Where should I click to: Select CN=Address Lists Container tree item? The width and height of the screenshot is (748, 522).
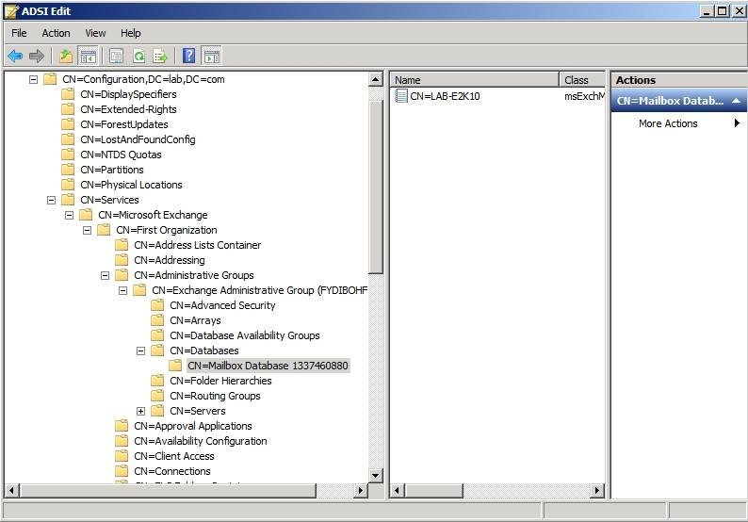click(x=198, y=245)
